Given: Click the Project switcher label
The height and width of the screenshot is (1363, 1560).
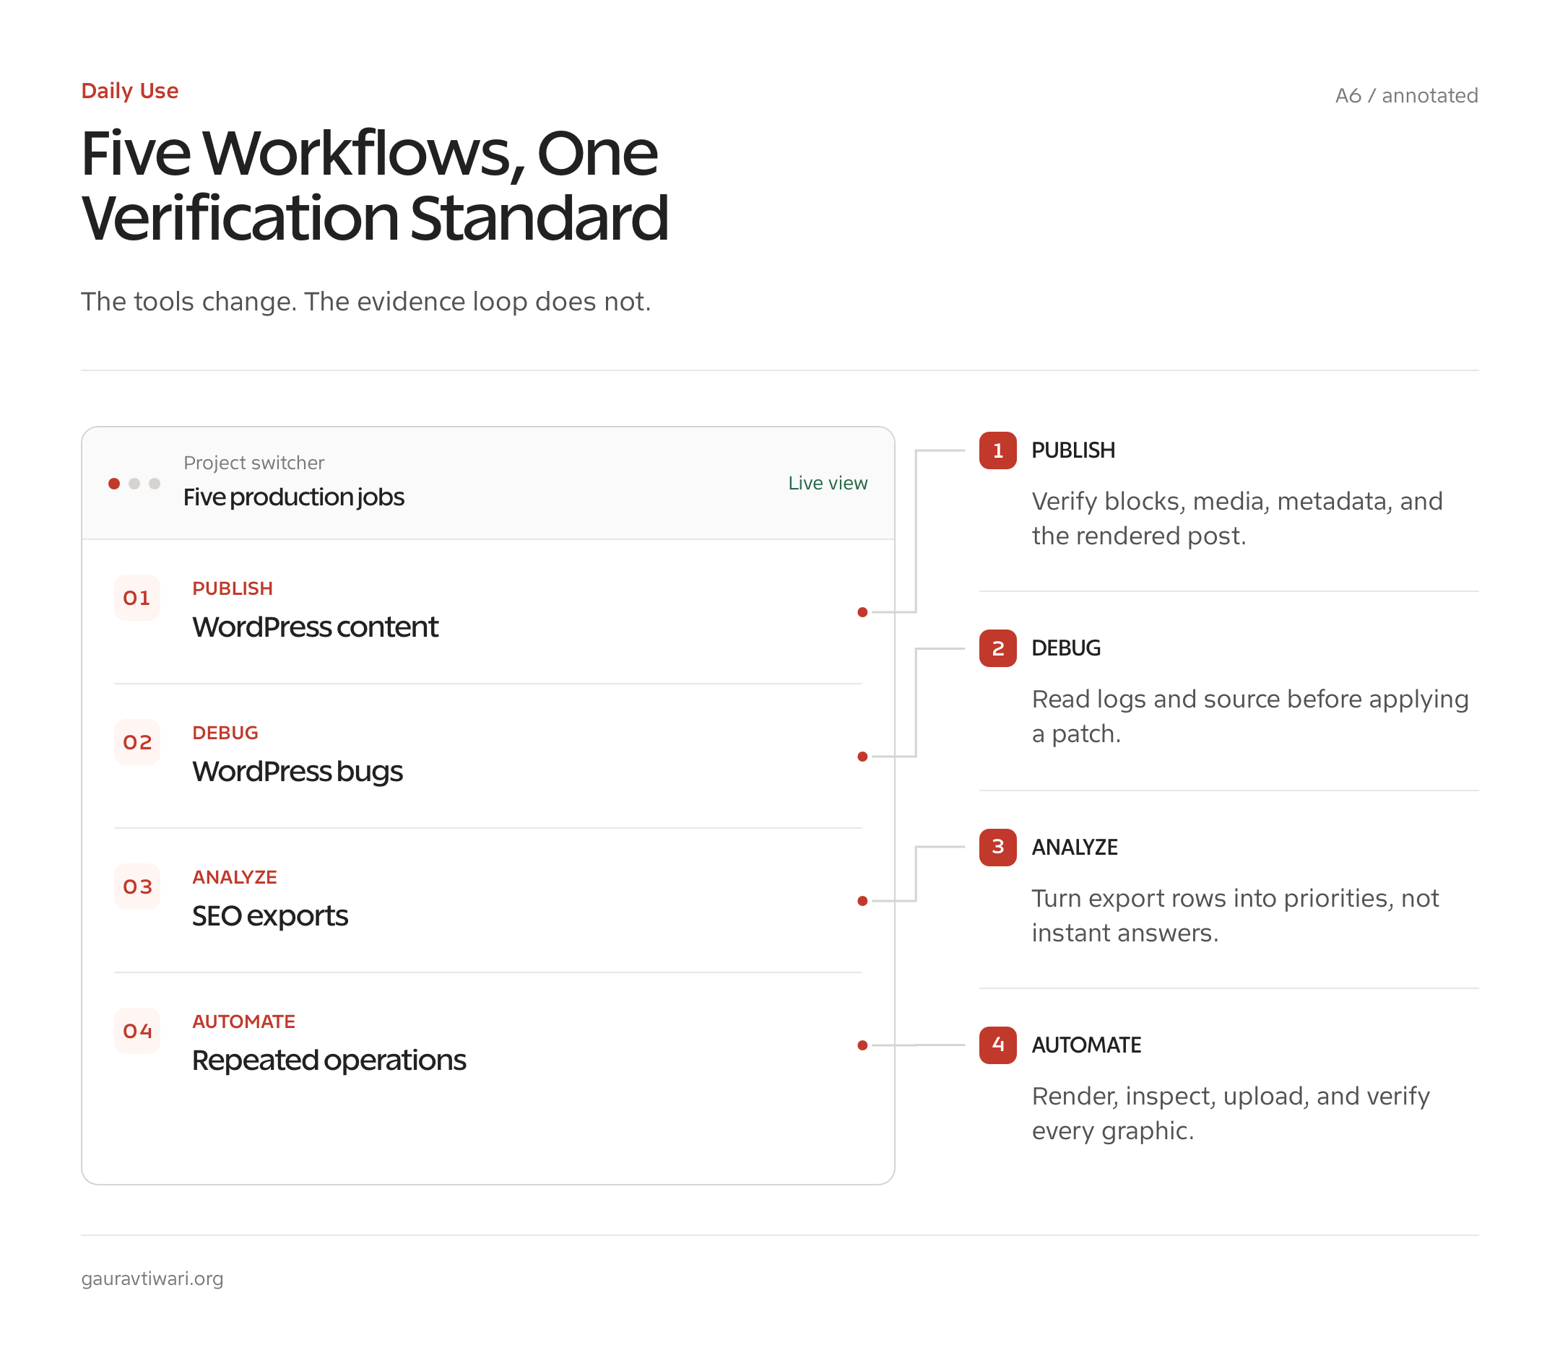Looking at the screenshot, I should tap(254, 463).
